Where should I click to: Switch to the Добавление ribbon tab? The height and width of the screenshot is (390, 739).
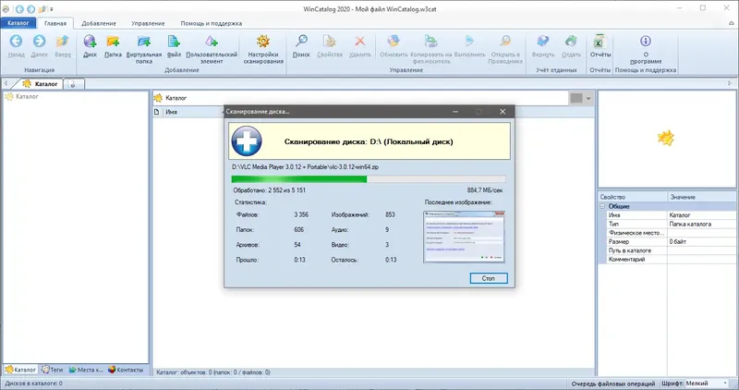99,23
